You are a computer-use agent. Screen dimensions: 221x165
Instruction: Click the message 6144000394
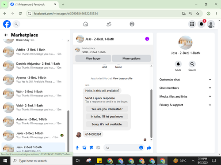[x=93, y=134]
